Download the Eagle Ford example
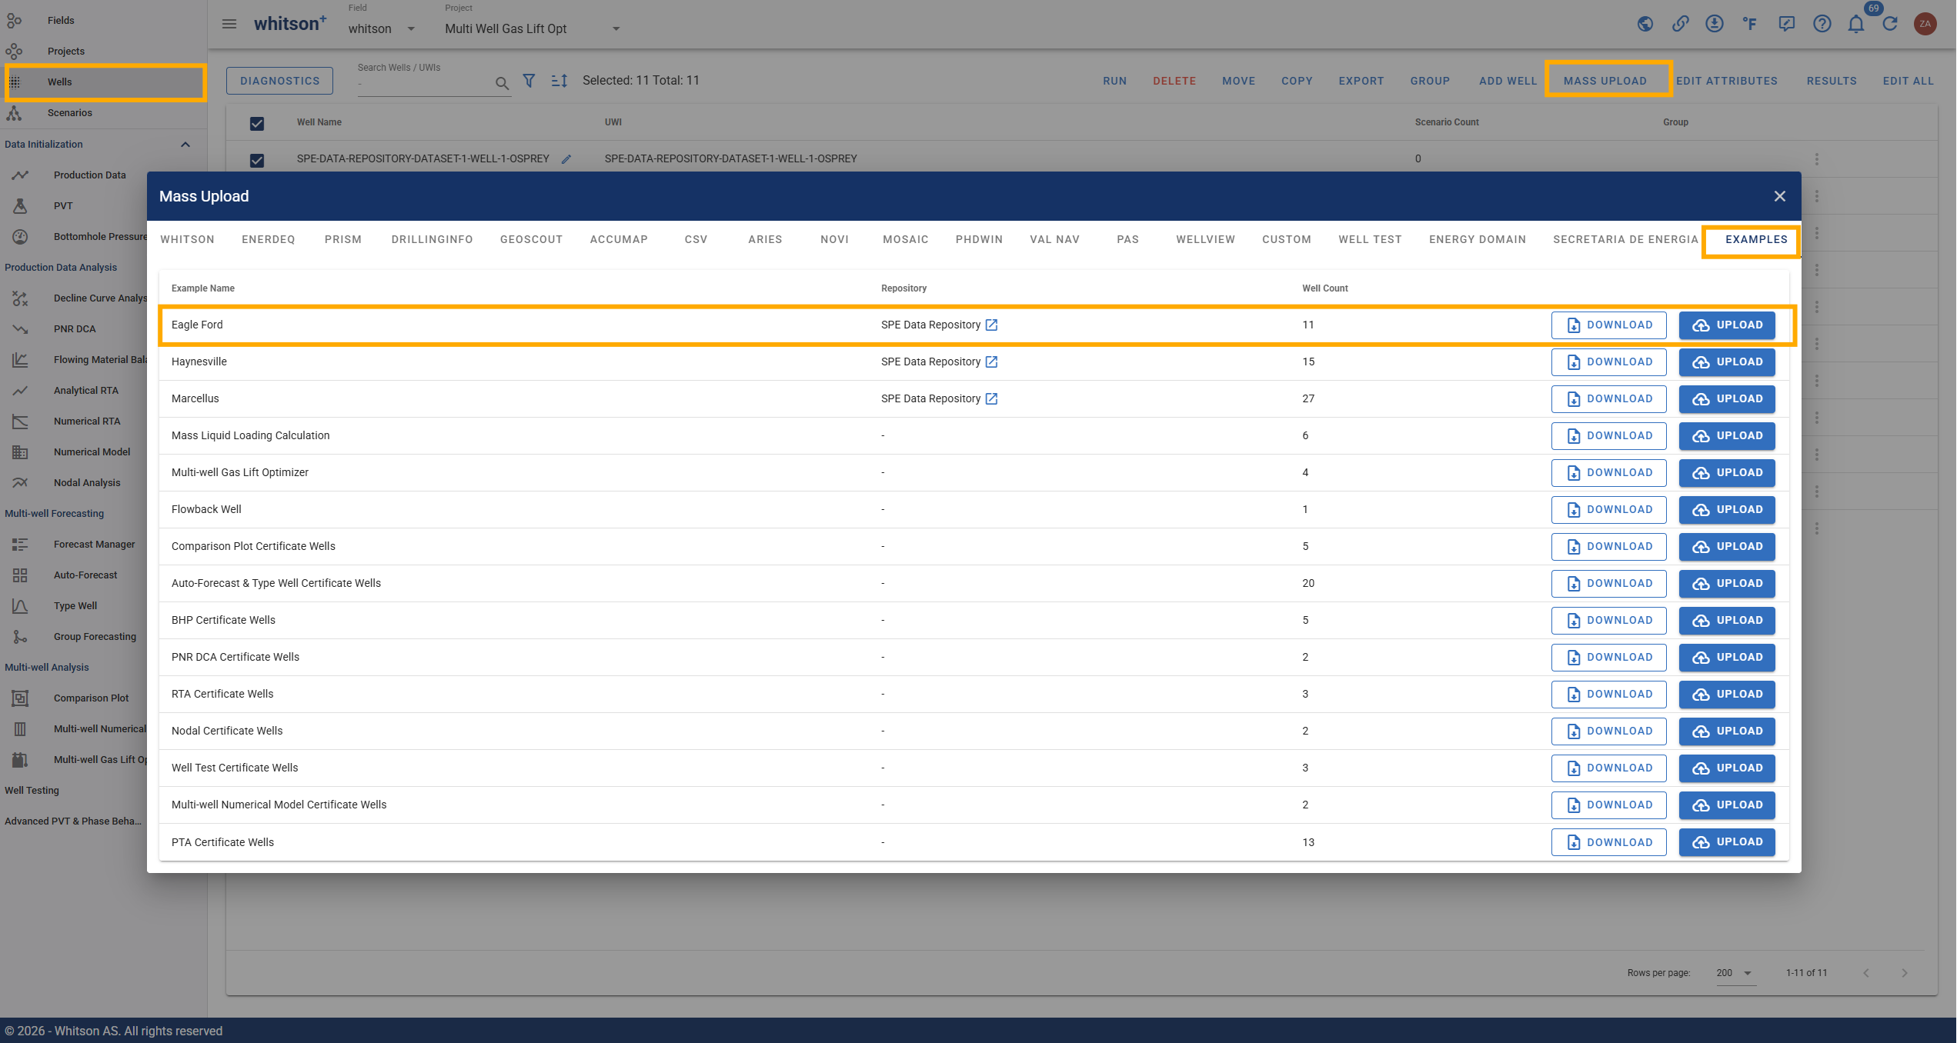Image resolution: width=1957 pixels, height=1043 pixels. (1608, 325)
